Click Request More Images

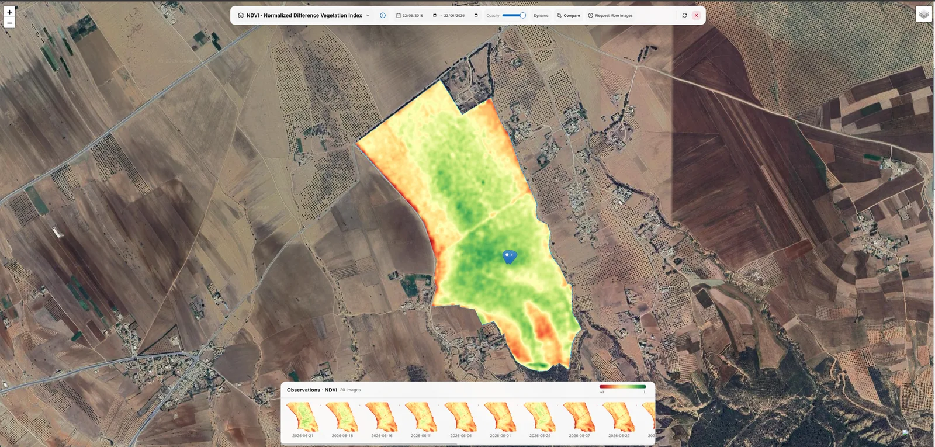pyautogui.click(x=610, y=16)
